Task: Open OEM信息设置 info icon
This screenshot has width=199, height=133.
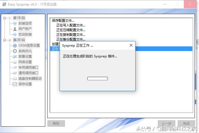Action: 15,46
